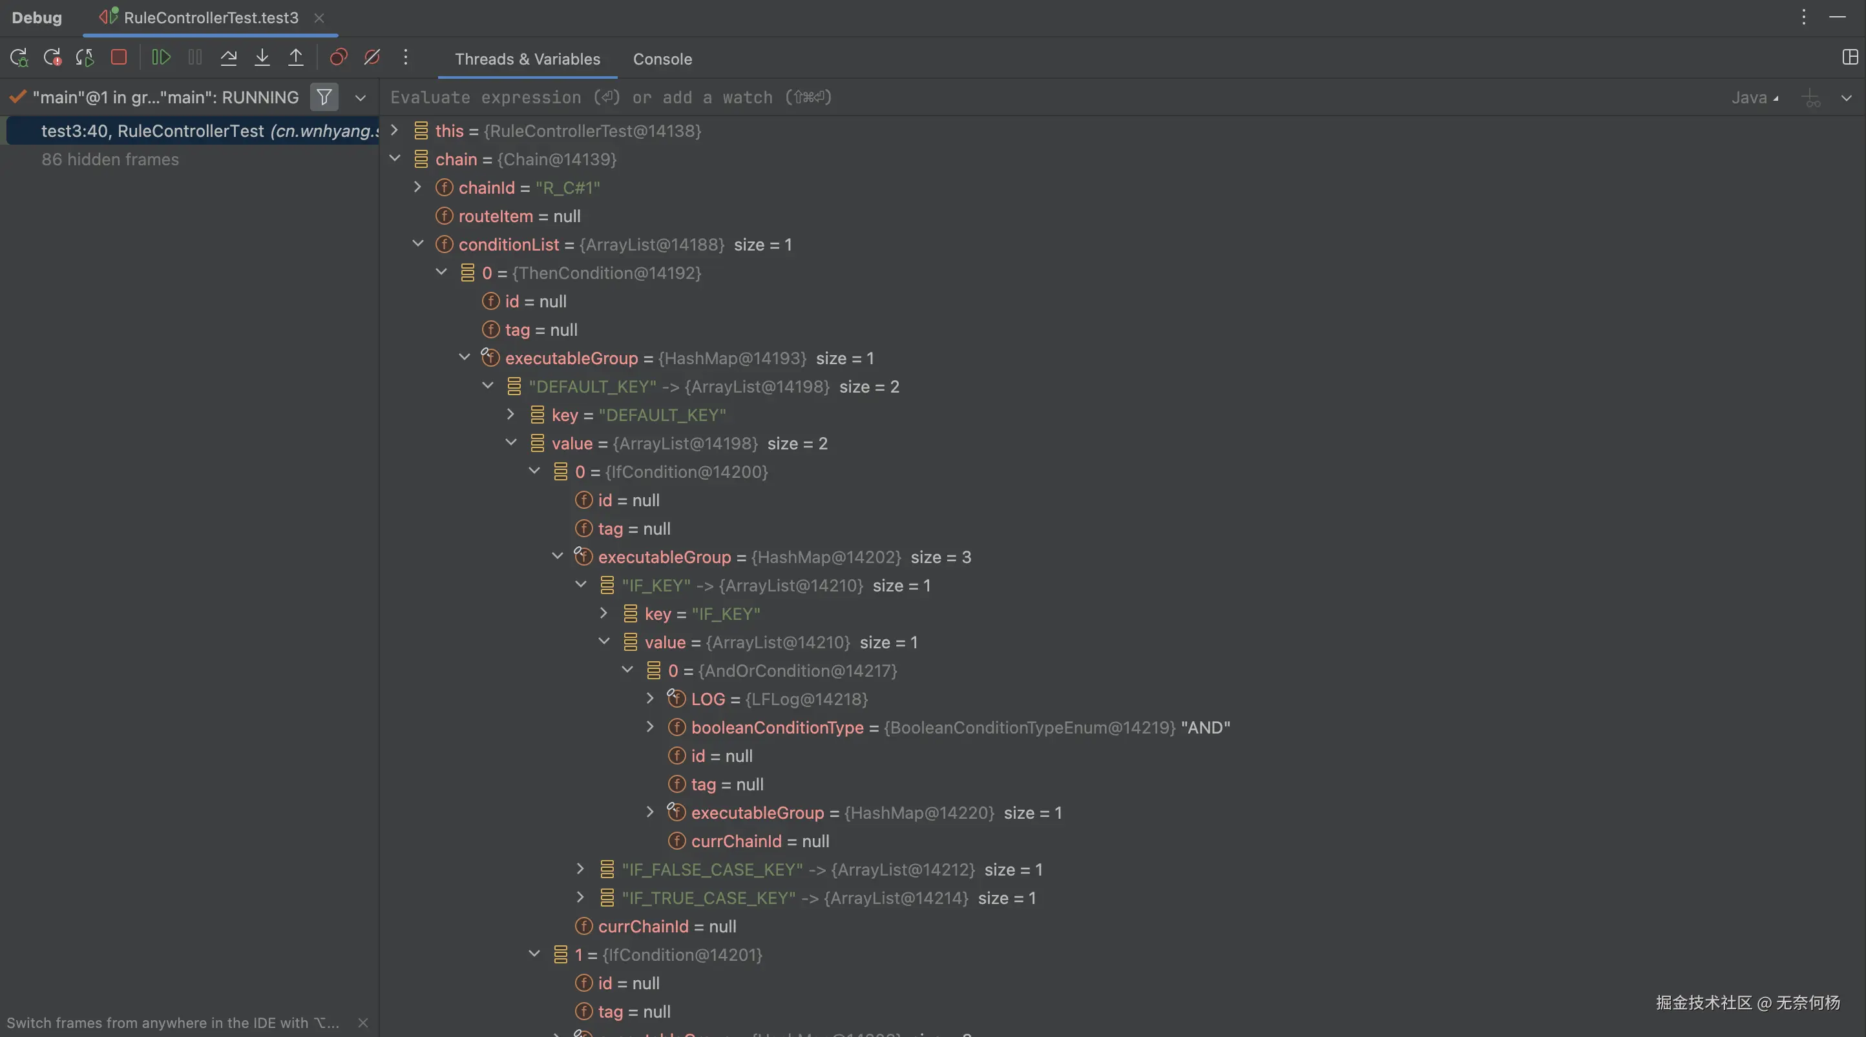Image resolution: width=1866 pixels, height=1037 pixels.
Task: Open View Breakpoints dialog icon
Action: 339,57
